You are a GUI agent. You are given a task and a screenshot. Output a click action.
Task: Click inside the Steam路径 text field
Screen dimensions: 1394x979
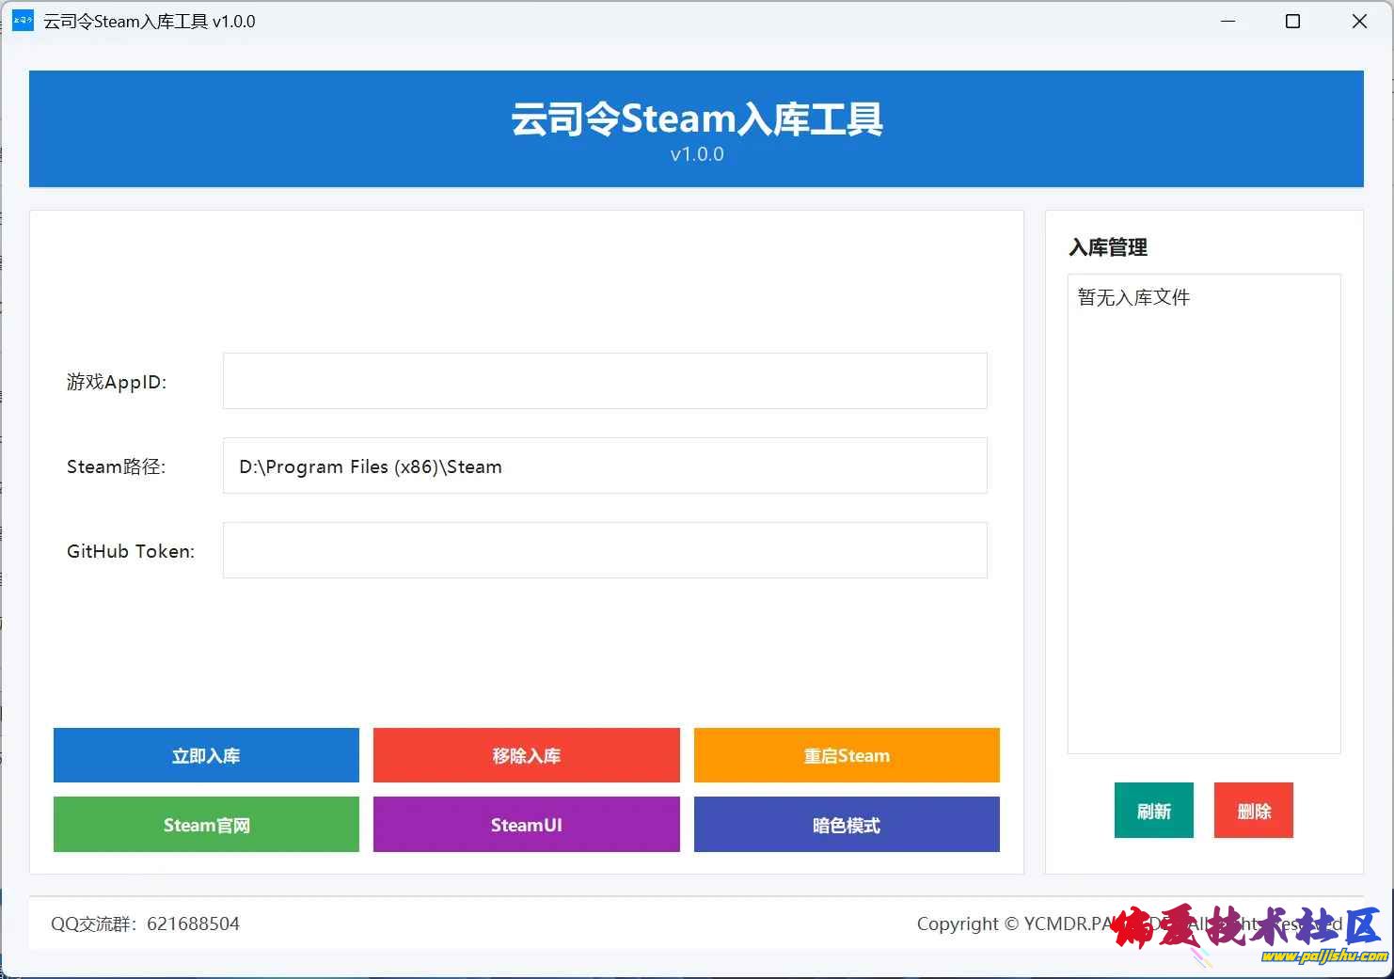(604, 466)
